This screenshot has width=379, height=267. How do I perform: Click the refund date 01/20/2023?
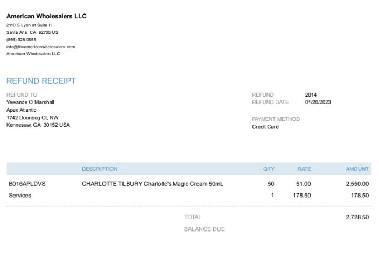318,102
